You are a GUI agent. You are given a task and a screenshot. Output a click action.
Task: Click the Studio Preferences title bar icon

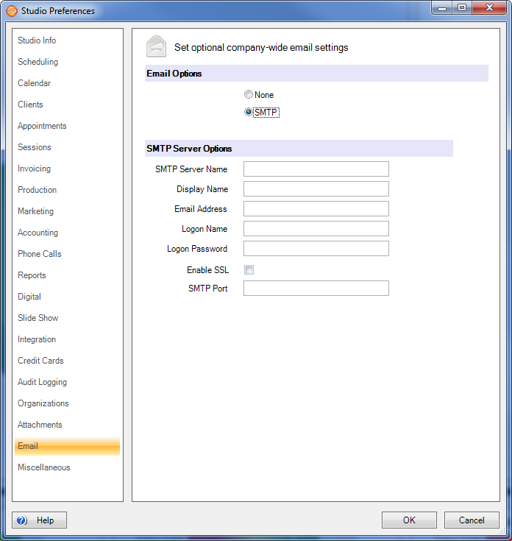(12, 11)
